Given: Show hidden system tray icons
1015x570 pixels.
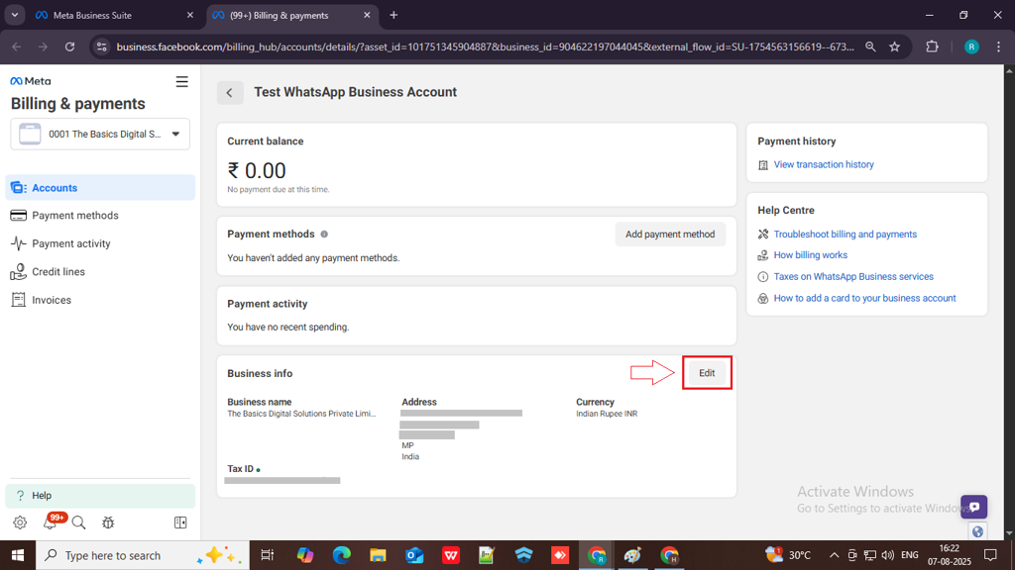Looking at the screenshot, I should click(834, 555).
